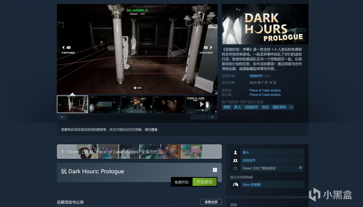Viewport: 363px width, 207px height.
Task: Click the 近期活动与公告 heading
Action: [70, 202]
